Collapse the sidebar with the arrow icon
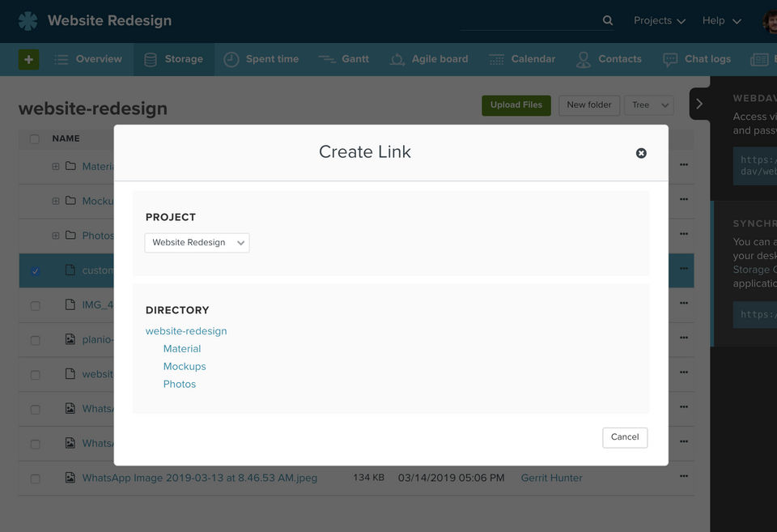The height and width of the screenshot is (532, 777). click(x=699, y=104)
